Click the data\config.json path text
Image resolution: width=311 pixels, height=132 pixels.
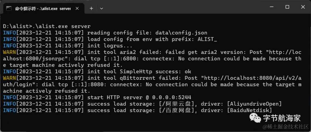click(x=181, y=33)
